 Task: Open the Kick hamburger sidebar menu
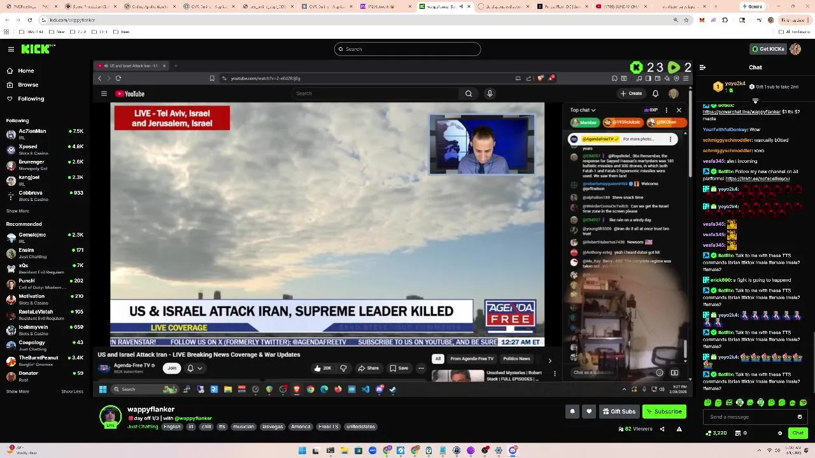(11, 49)
